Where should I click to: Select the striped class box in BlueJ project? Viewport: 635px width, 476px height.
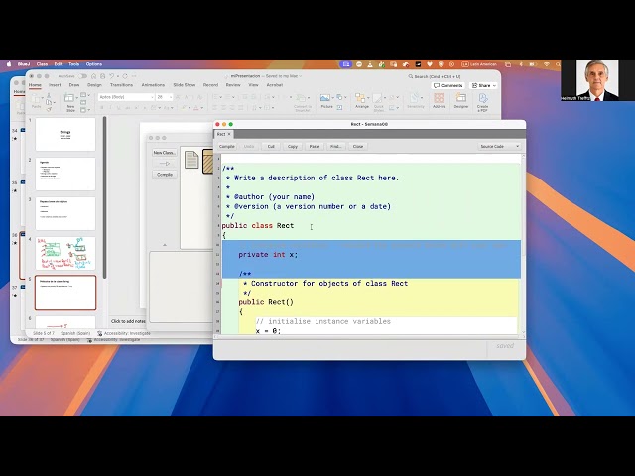coord(207,161)
